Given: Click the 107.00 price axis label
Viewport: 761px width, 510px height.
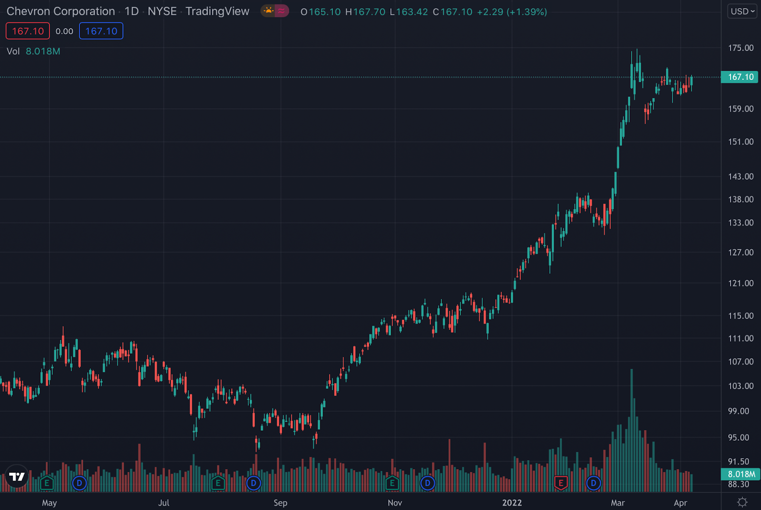Looking at the screenshot, I should (x=741, y=362).
